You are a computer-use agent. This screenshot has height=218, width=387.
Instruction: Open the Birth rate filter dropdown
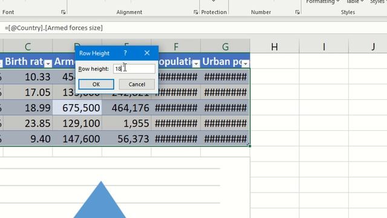[48, 64]
